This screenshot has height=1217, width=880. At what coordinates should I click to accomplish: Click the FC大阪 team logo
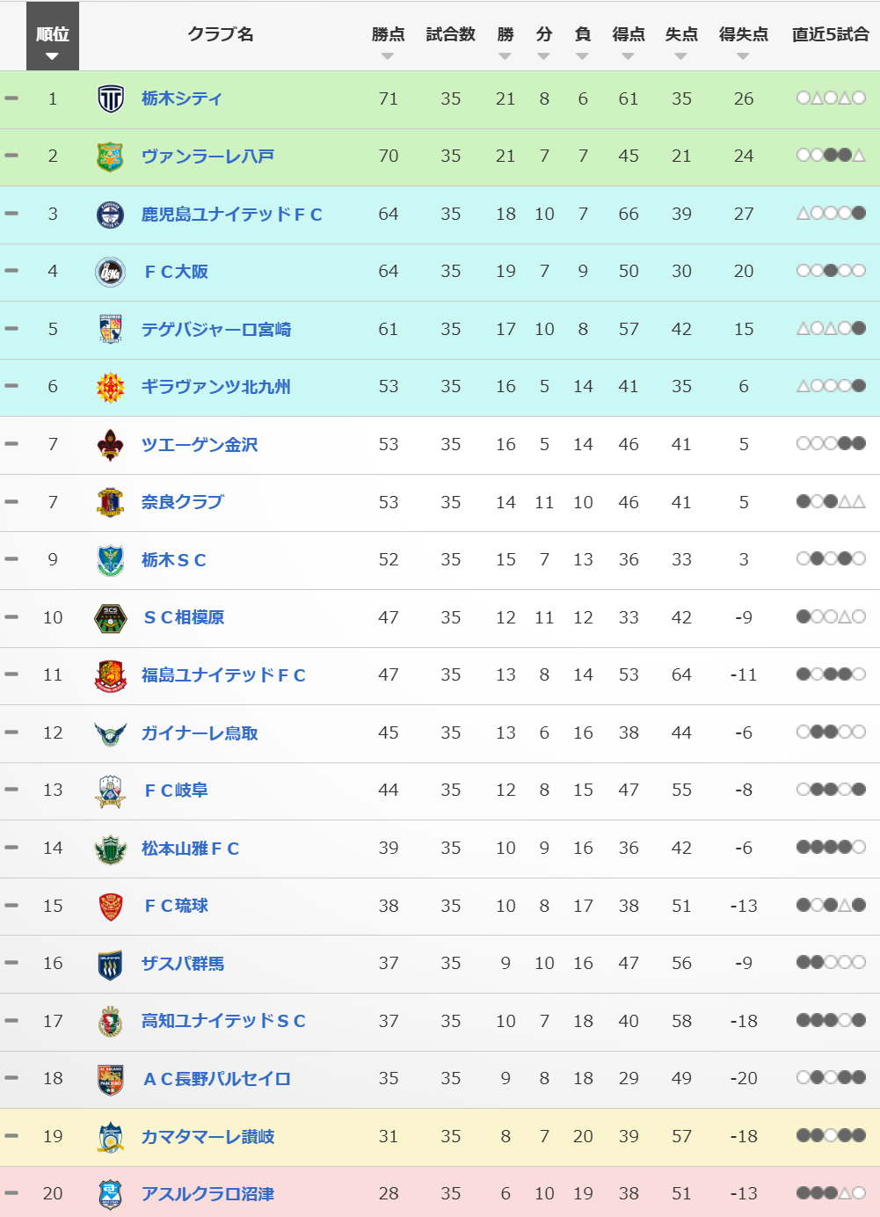coord(110,272)
